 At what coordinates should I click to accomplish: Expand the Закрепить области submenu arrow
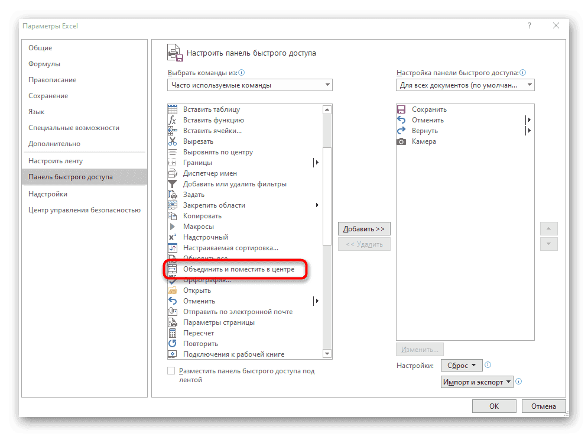317,205
